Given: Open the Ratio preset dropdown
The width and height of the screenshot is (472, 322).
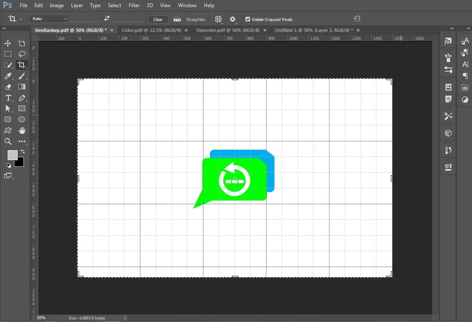Looking at the screenshot, I should [49, 18].
